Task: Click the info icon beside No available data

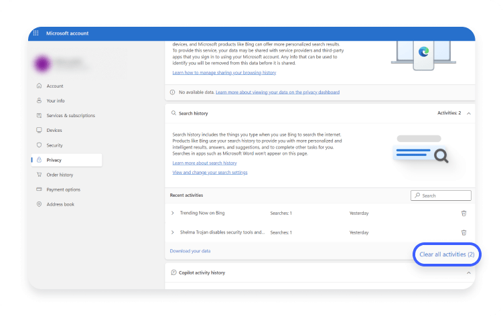Action: [172, 92]
